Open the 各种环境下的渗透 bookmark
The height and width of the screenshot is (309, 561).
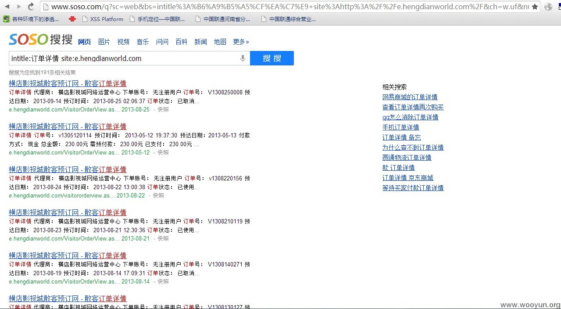point(31,19)
